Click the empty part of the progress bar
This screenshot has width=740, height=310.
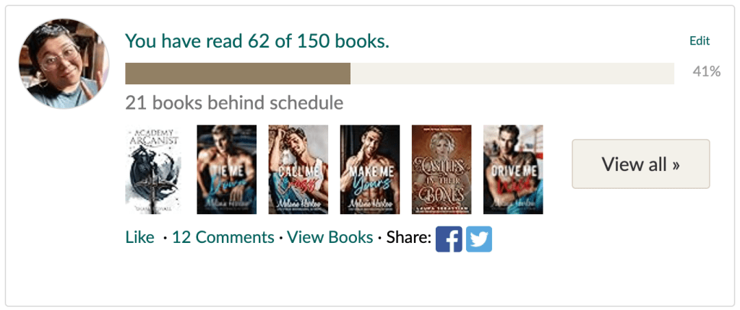[x=512, y=74]
